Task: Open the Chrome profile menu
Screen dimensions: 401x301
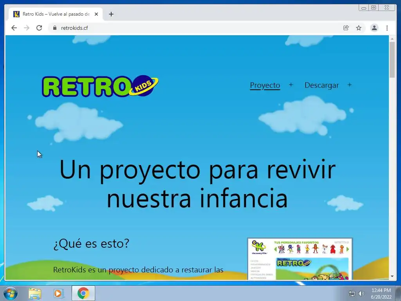Action: pos(374,28)
